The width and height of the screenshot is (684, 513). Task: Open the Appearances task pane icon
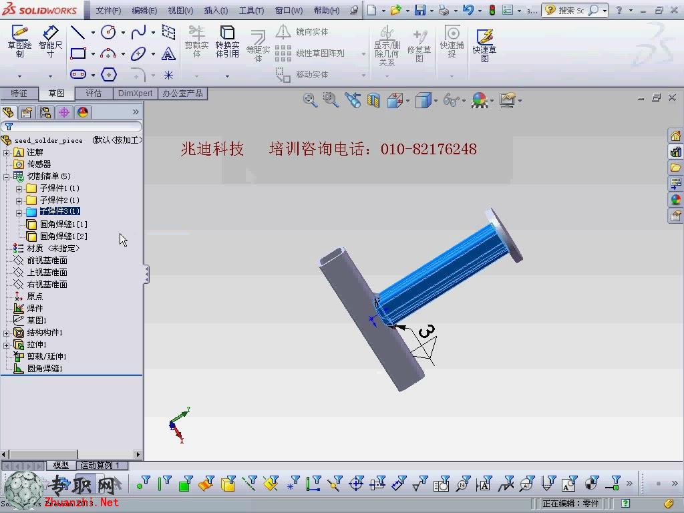pyautogui.click(x=675, y=200)
